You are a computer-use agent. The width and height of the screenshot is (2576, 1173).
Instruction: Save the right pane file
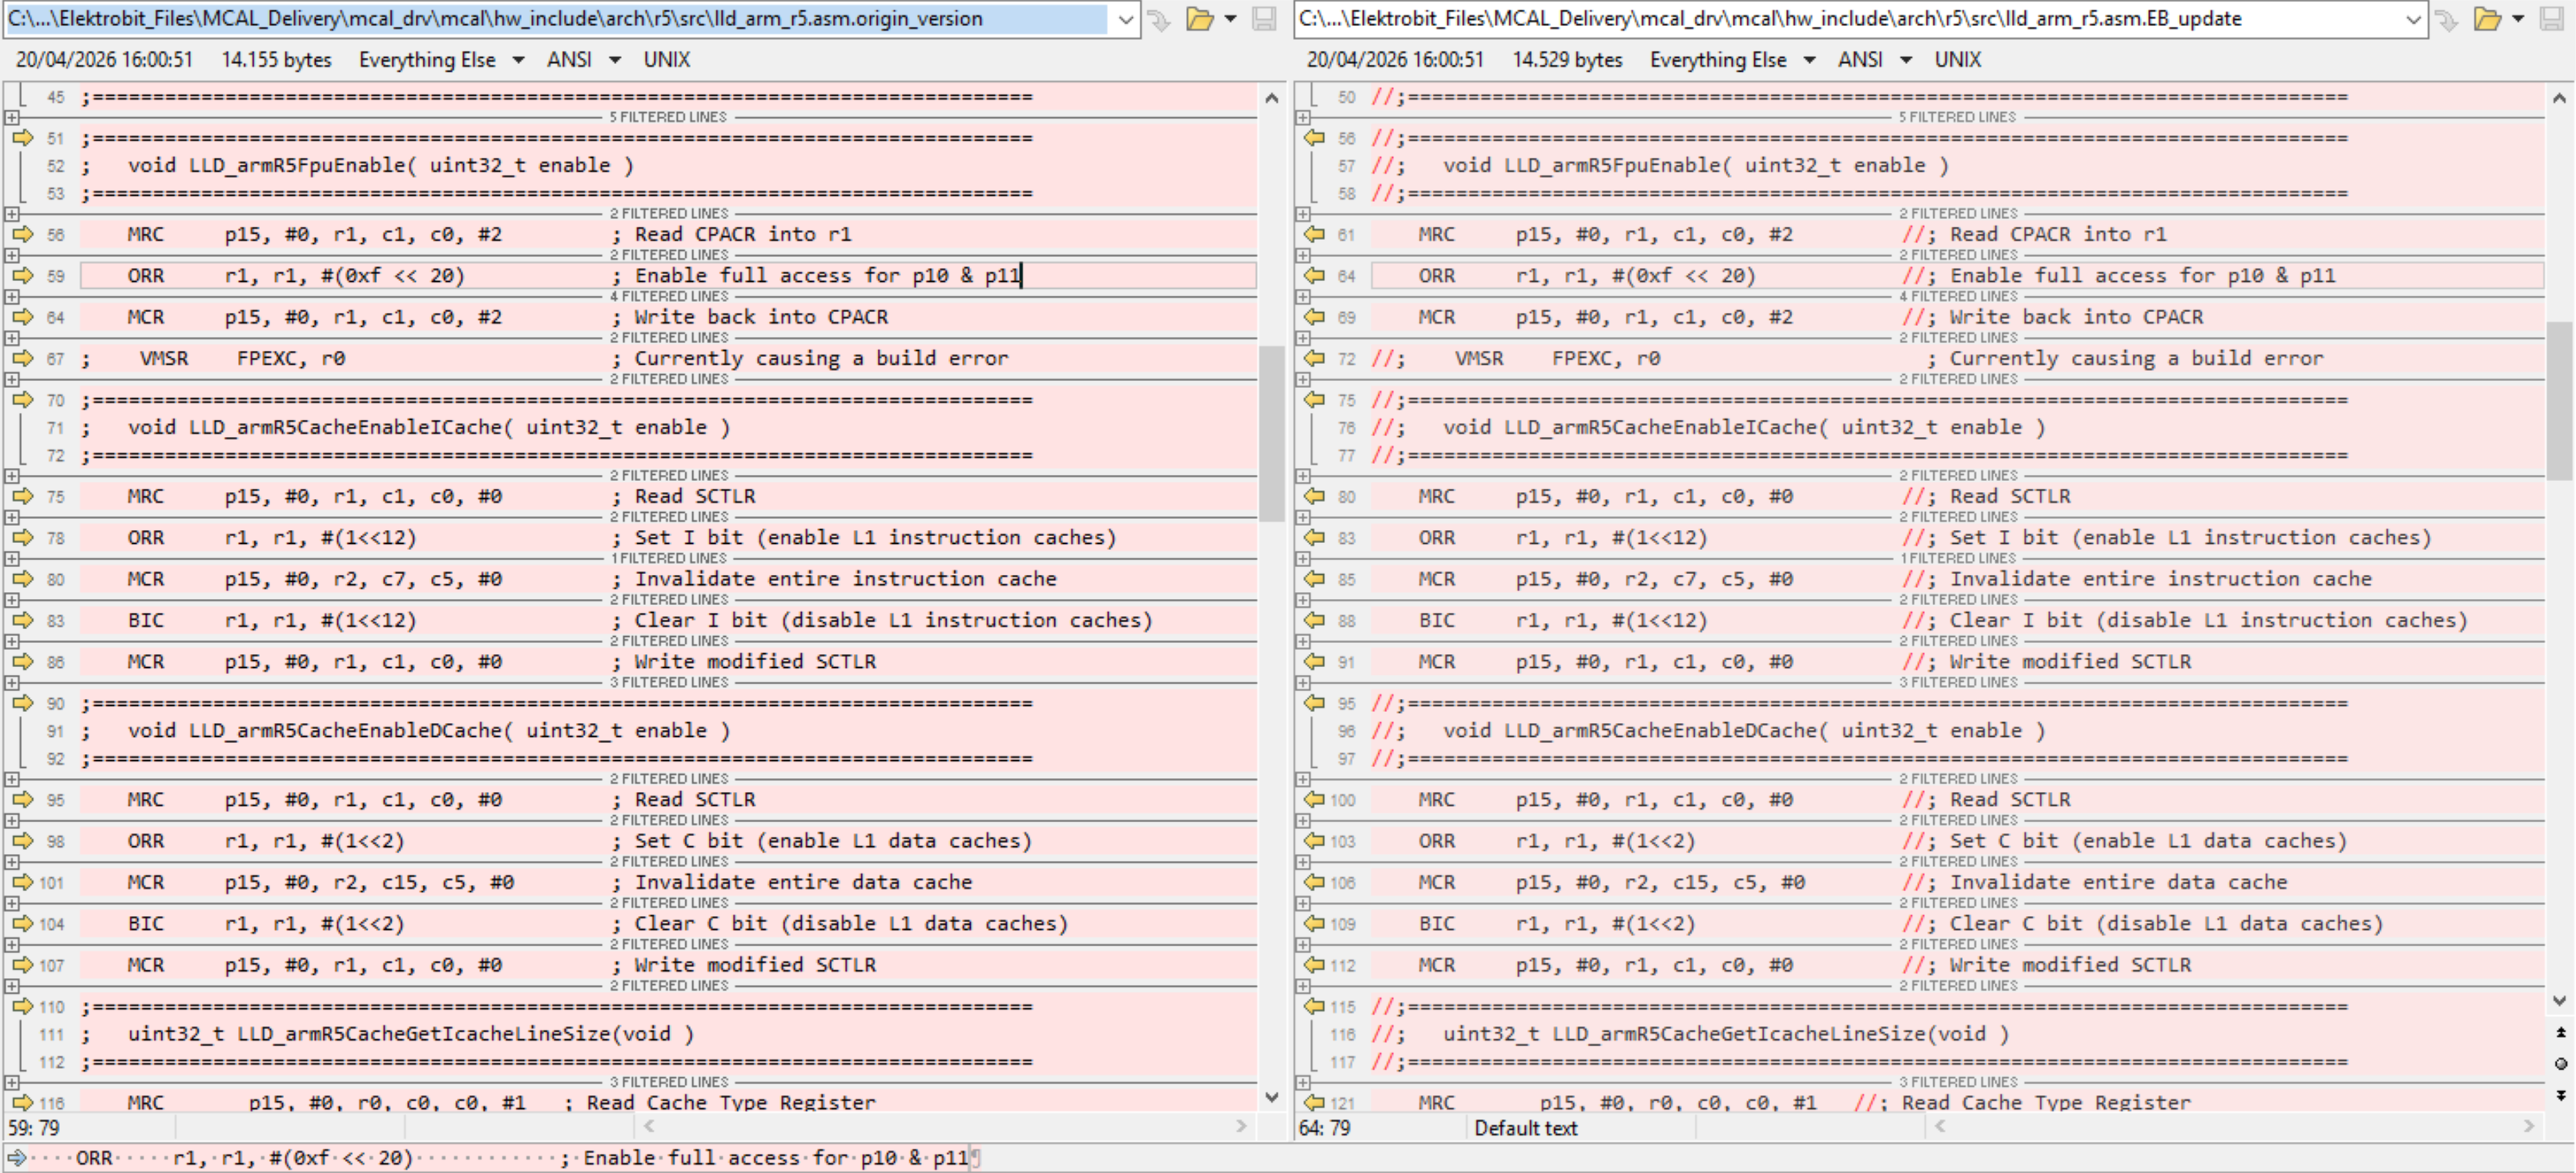point(2552,19)
